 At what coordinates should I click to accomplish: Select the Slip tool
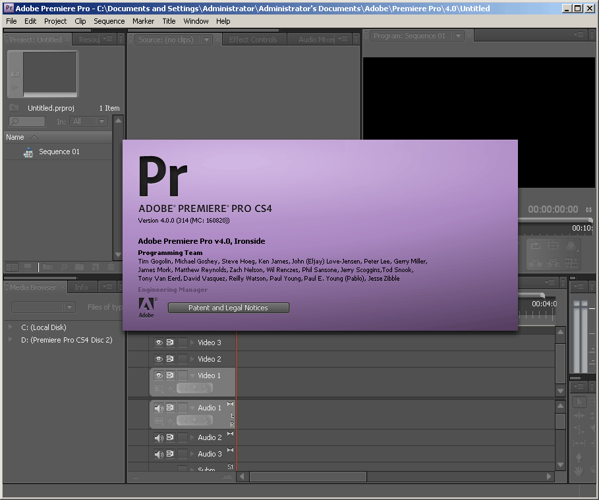(x=579, y=443)
